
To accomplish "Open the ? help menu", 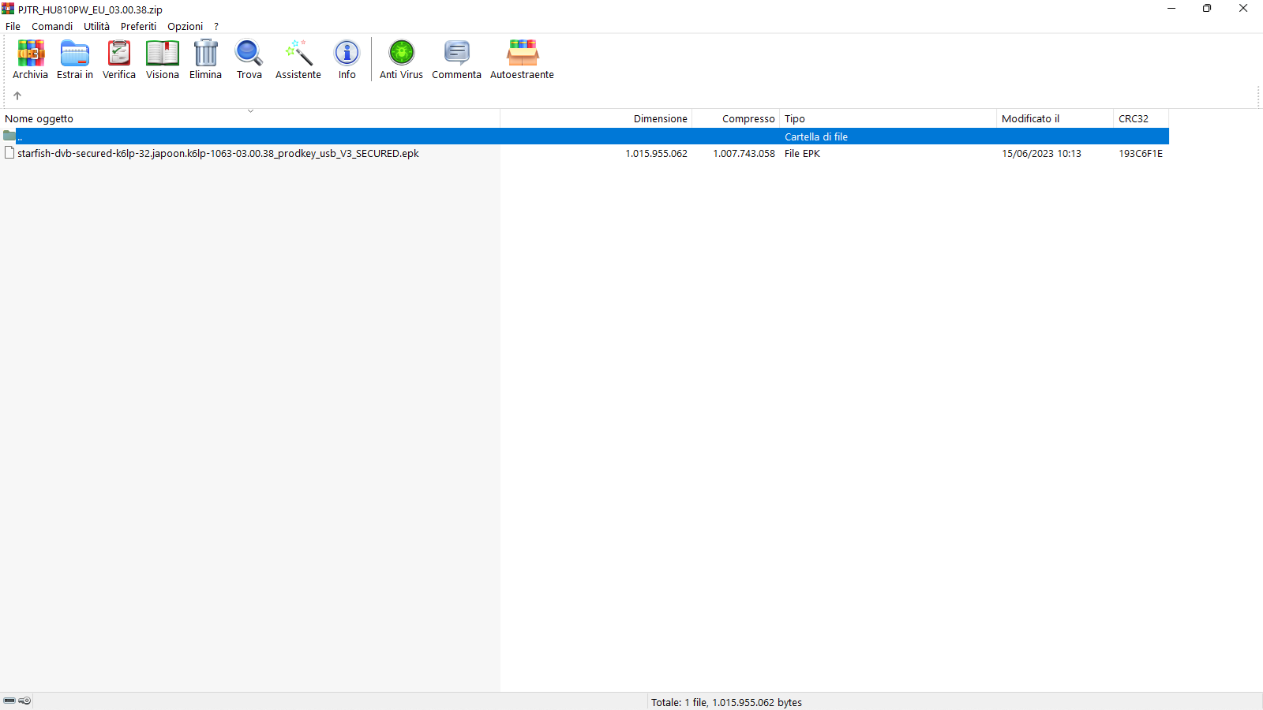I will pyautogui.click(x=216, y=26).
